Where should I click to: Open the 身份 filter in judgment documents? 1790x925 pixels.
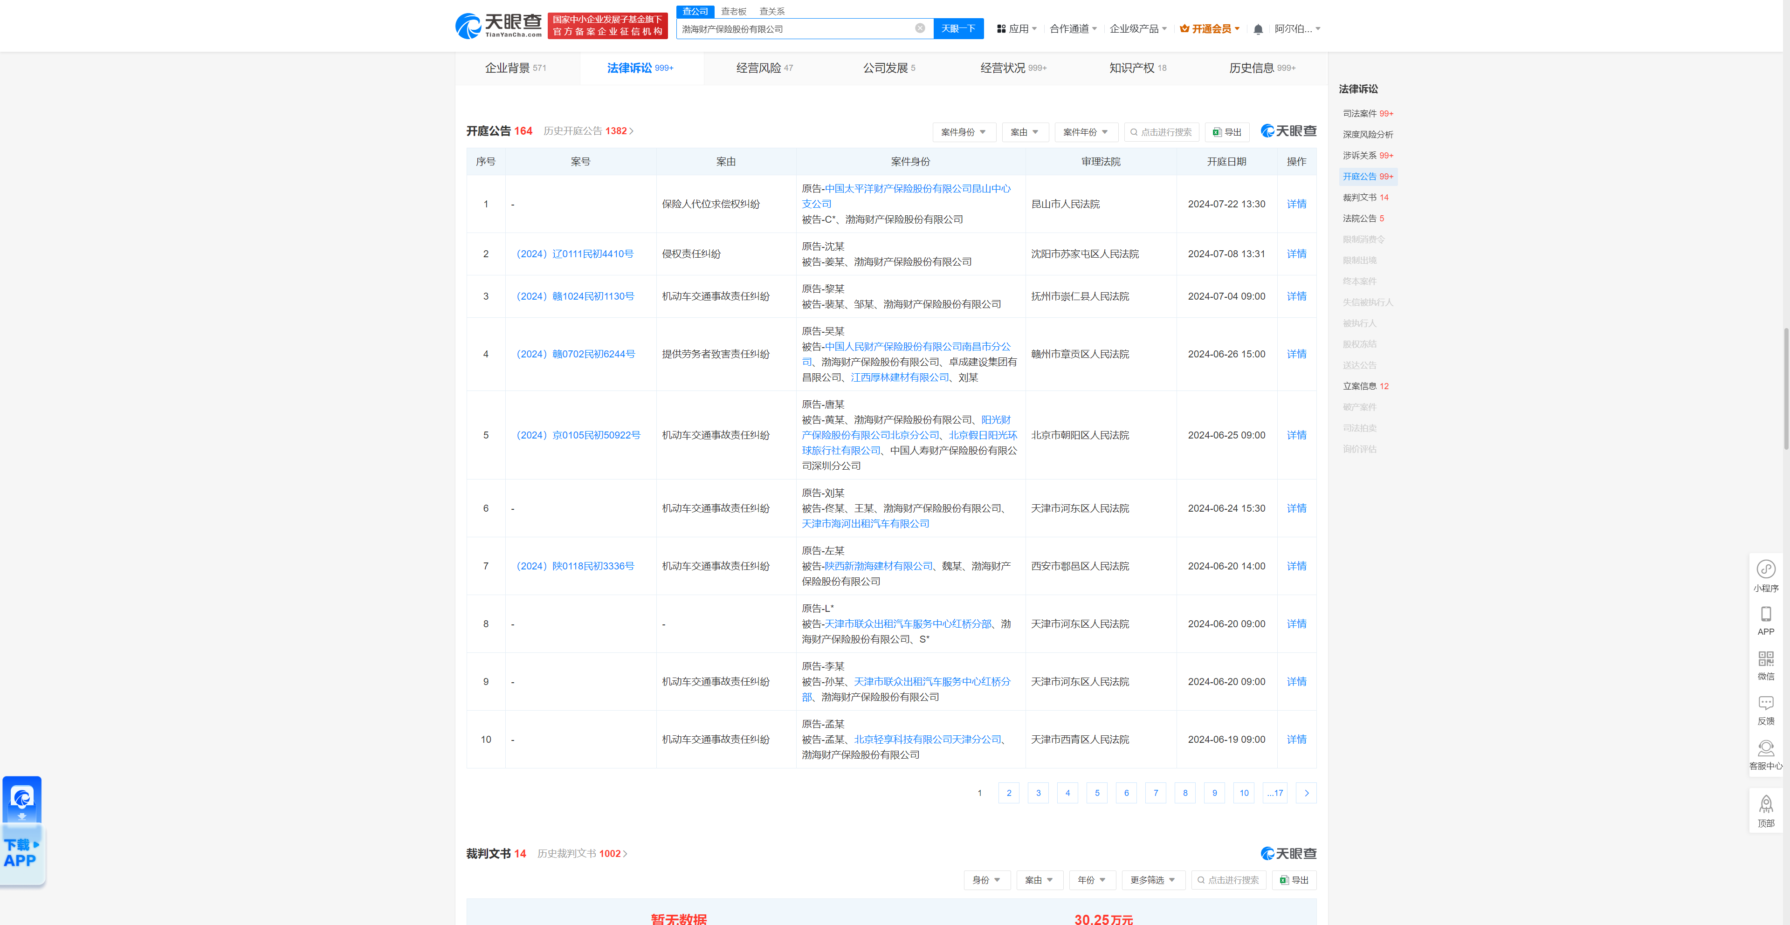pos(987,880)
